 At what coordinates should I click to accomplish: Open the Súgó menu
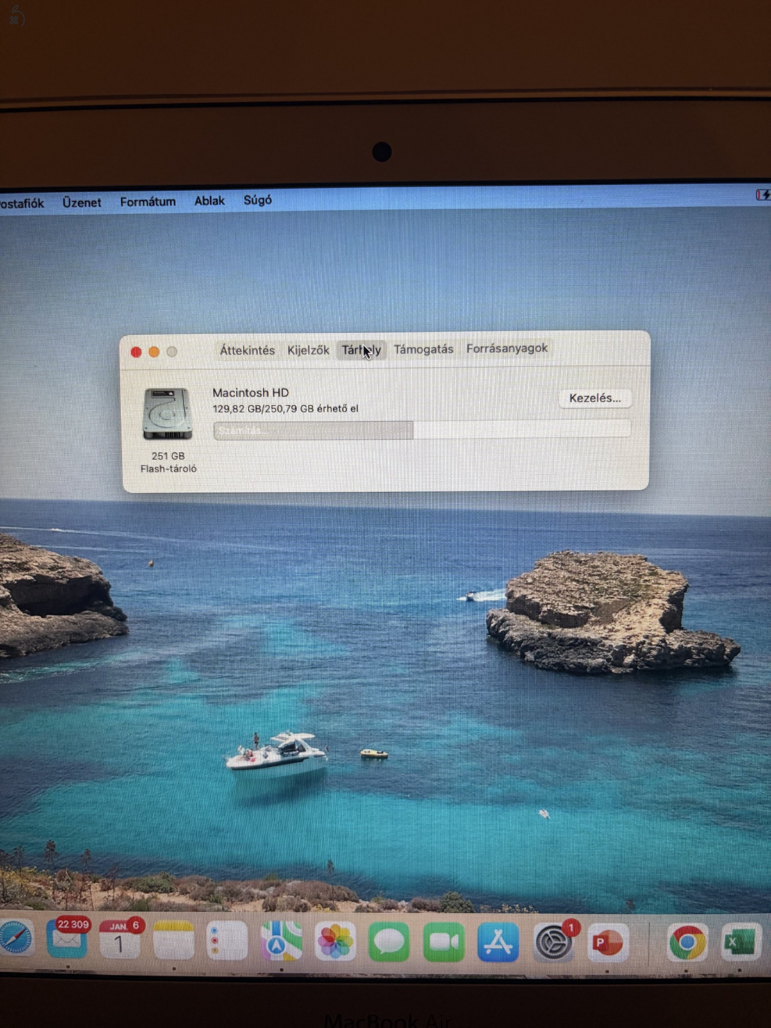pos(258,200)
